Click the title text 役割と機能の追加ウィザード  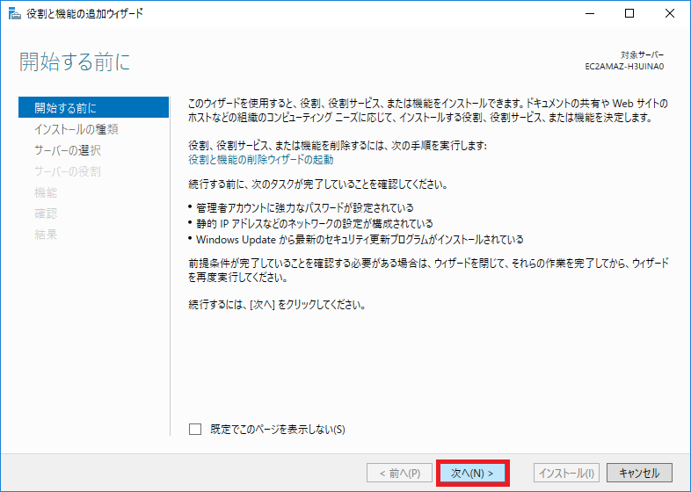84,14
